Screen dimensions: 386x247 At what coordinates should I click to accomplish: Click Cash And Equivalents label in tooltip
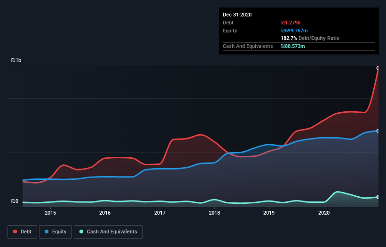pyautogui.click(x=248, y=46)
